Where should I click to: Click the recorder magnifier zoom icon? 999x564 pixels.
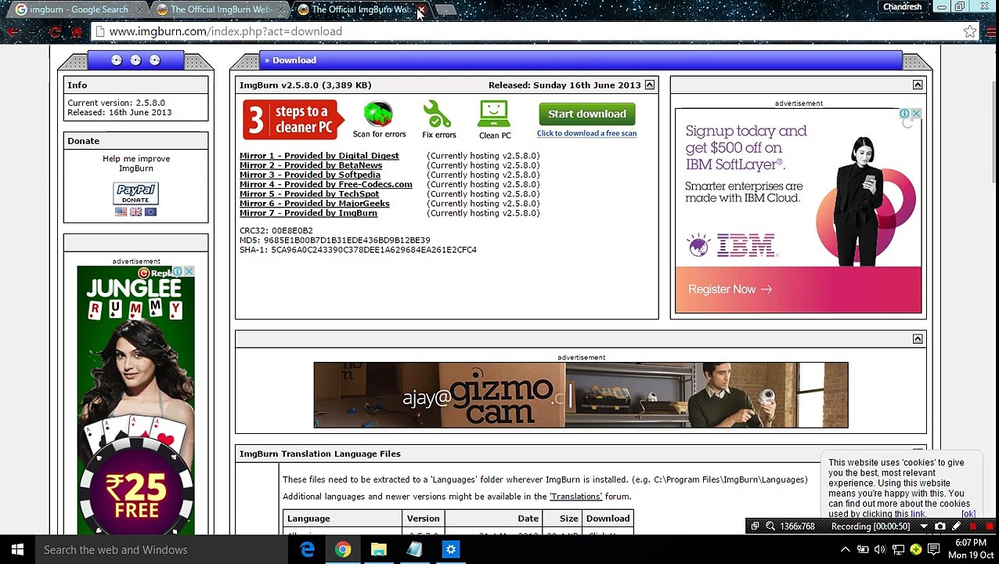click(770, 526)
